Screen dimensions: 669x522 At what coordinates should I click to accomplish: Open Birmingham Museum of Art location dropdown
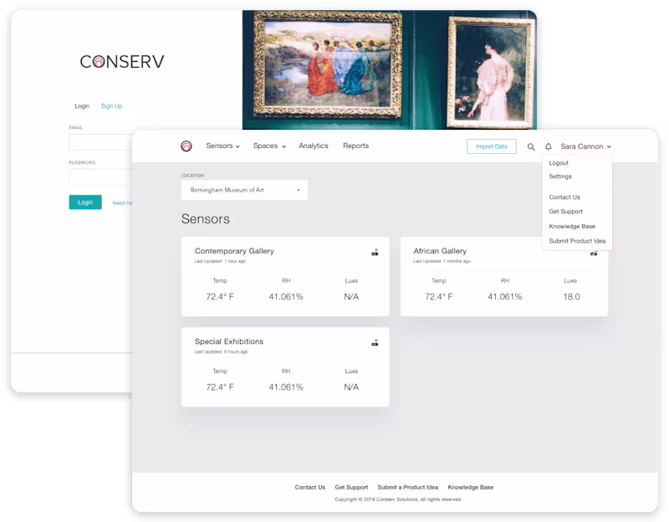[244, 190]
